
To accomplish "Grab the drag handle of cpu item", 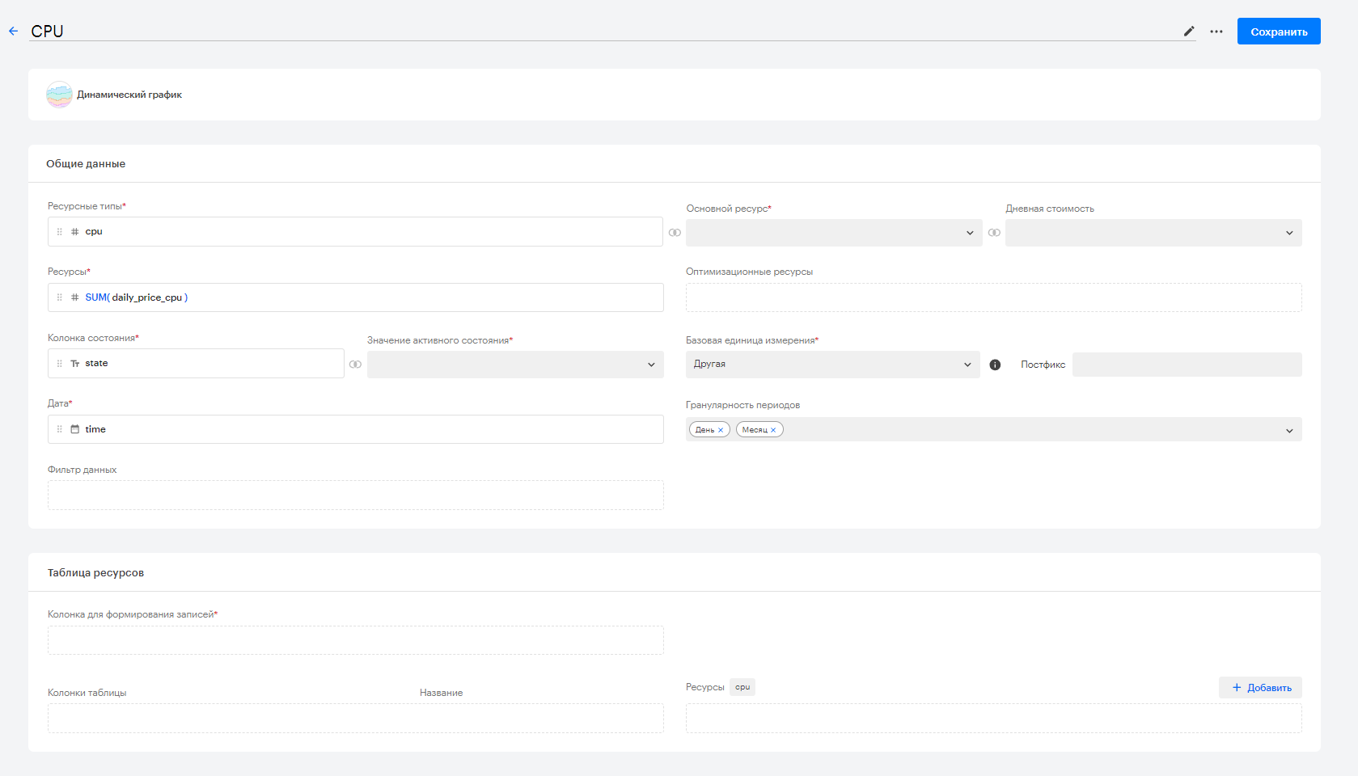I will point(59,232).
